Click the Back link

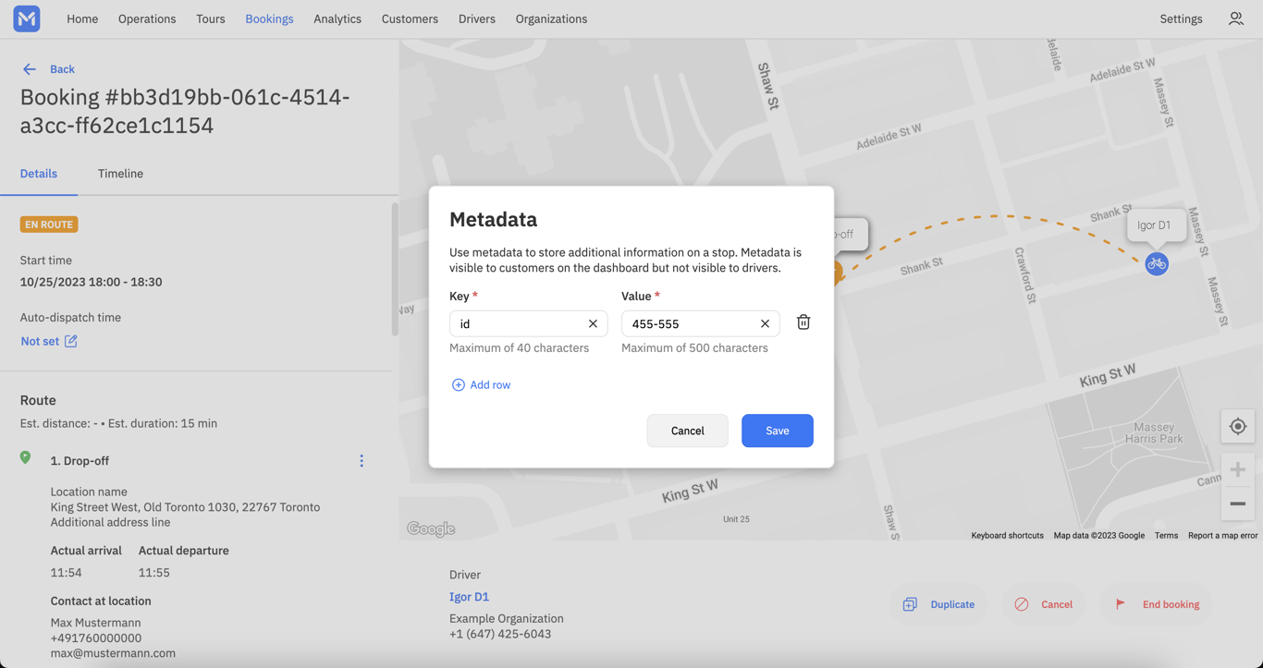tap(62, 69)
